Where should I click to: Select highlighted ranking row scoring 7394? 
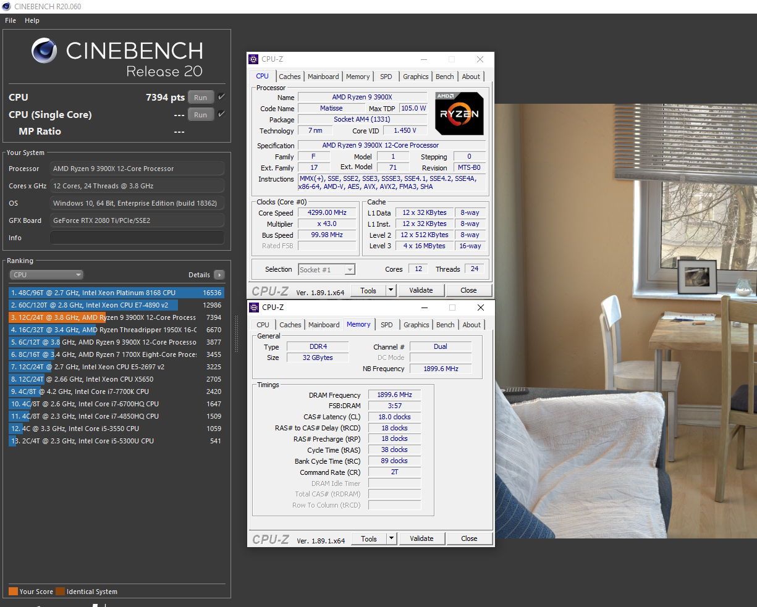pyautogui.click(x=116, y=317)
